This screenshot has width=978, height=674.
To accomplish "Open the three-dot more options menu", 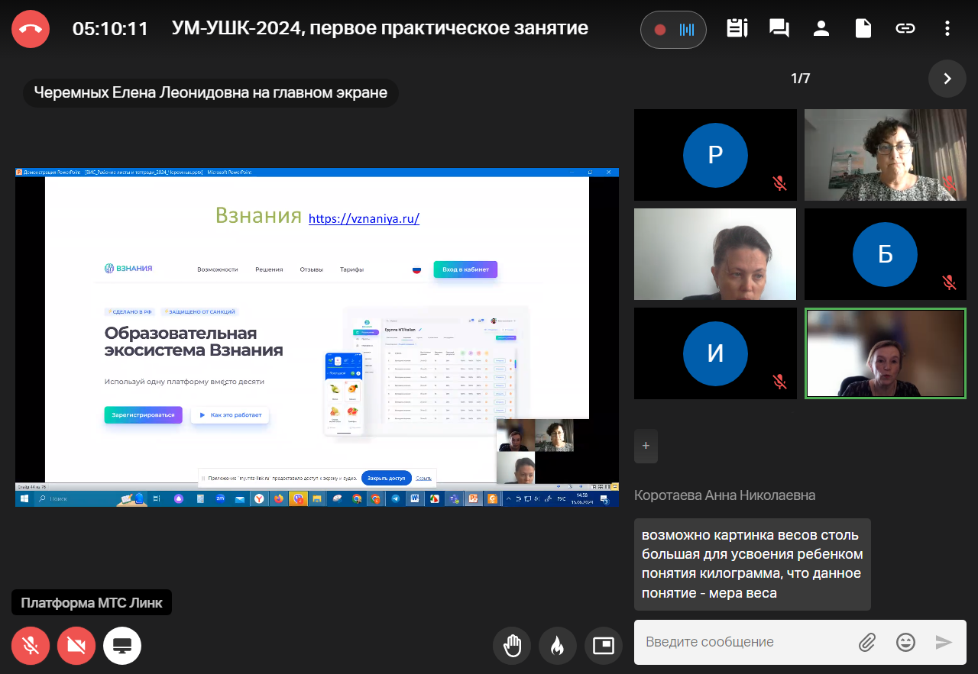I will coord(947,29).
